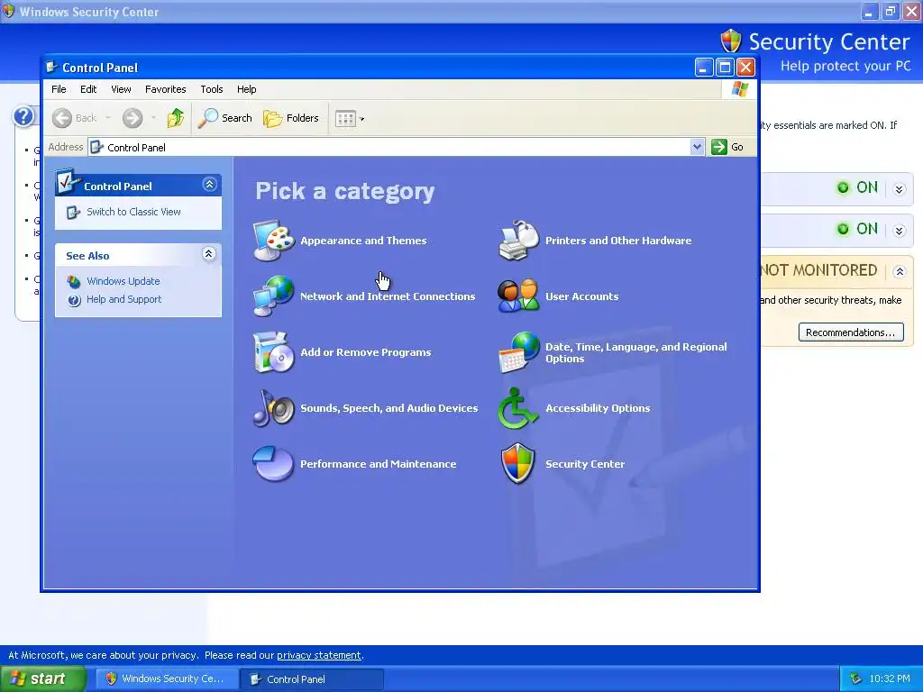Open the Tools menu
The image size is (923, 692).
click(x=211, y=89)
